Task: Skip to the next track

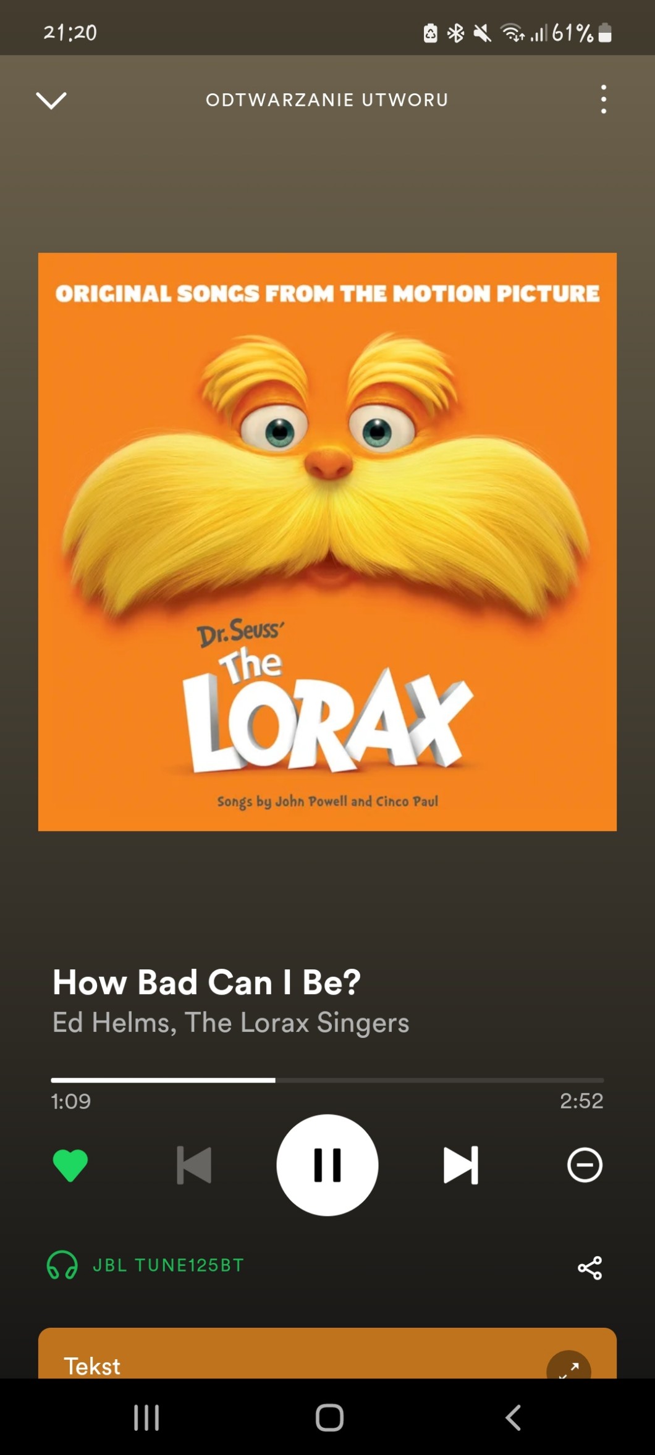Action: click(x=461, y=1165)
